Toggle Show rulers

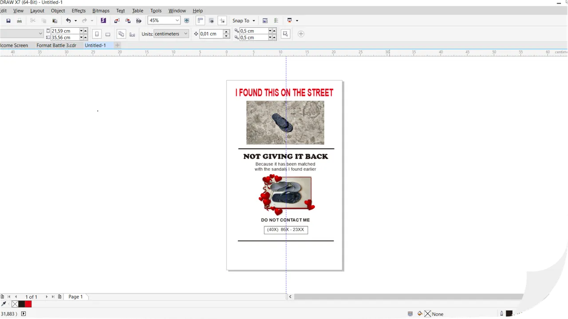tap(200, 21)
